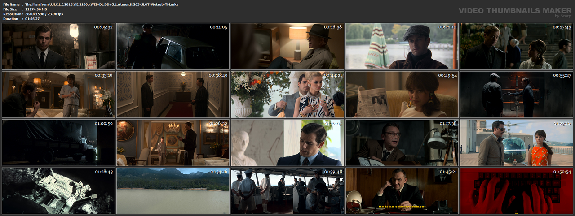The height and width of the screenshot is (216, 575).
Task: Select the thumbnail at 01:06:32
Action: coord(173,143)
